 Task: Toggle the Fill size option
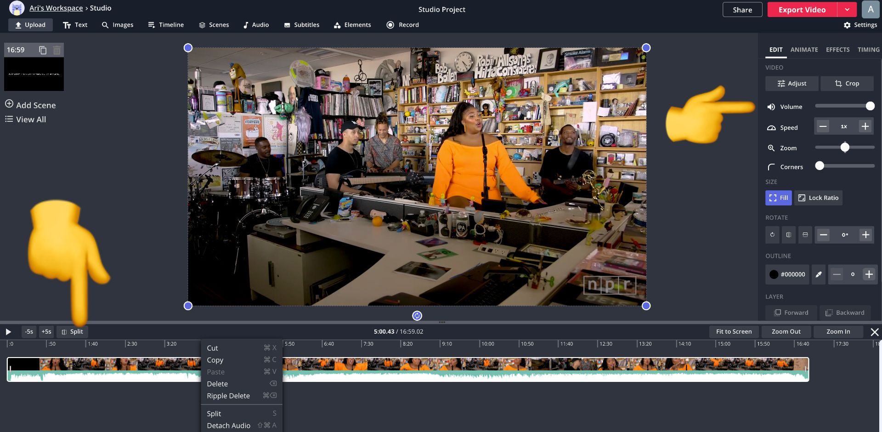click(x=778, y=198)
